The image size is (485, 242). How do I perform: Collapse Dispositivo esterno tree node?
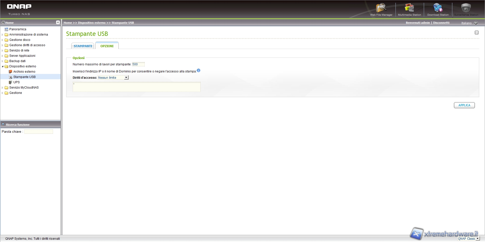pyautogui.click(x=3, y=66)
